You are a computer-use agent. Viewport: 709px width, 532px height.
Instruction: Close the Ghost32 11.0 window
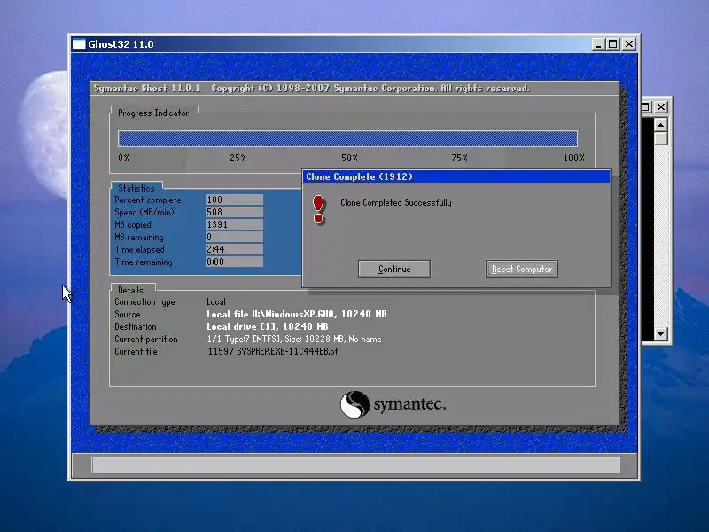629,43
